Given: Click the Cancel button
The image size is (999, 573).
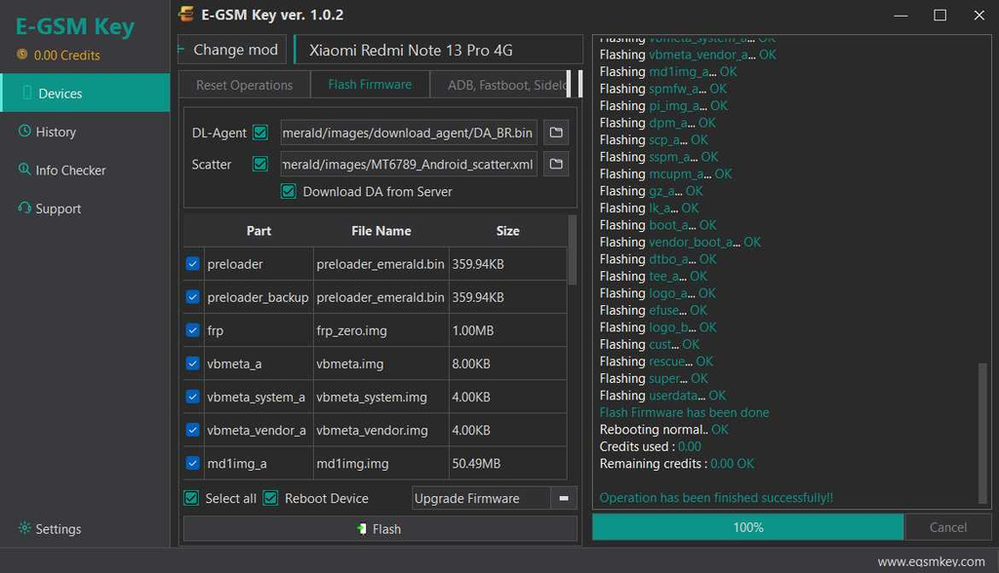Looking at the screenshot, I should [947, 527].
